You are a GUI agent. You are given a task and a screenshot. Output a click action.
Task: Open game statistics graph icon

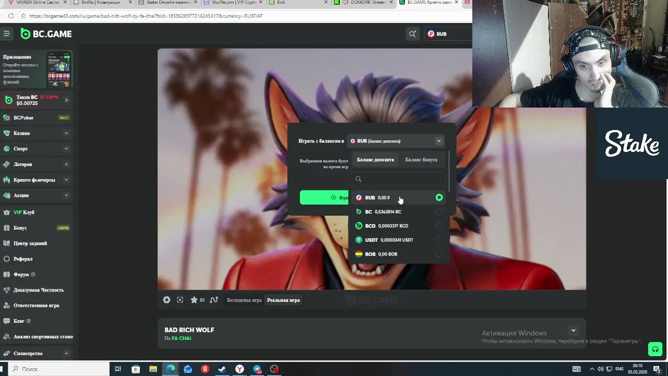[214, 300]
